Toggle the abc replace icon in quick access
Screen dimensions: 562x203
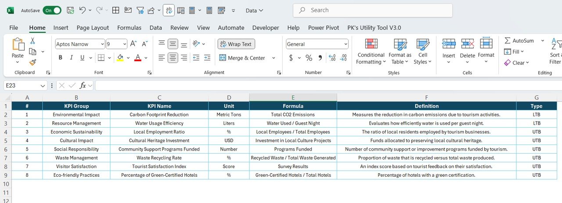[169, 10]
